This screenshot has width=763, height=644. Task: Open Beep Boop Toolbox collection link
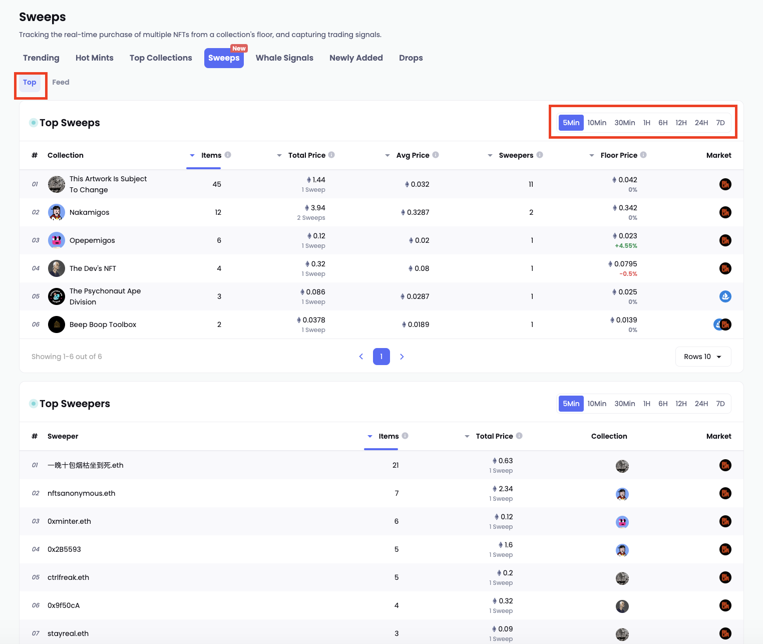pyautogui.click(x=103, y=325)
